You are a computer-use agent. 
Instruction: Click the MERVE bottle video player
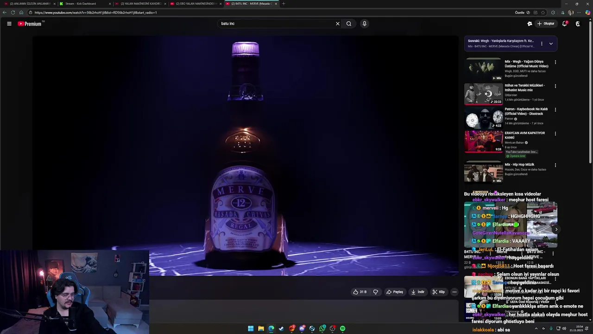246,155
